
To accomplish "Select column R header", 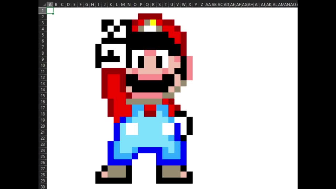I will (153, 4).
